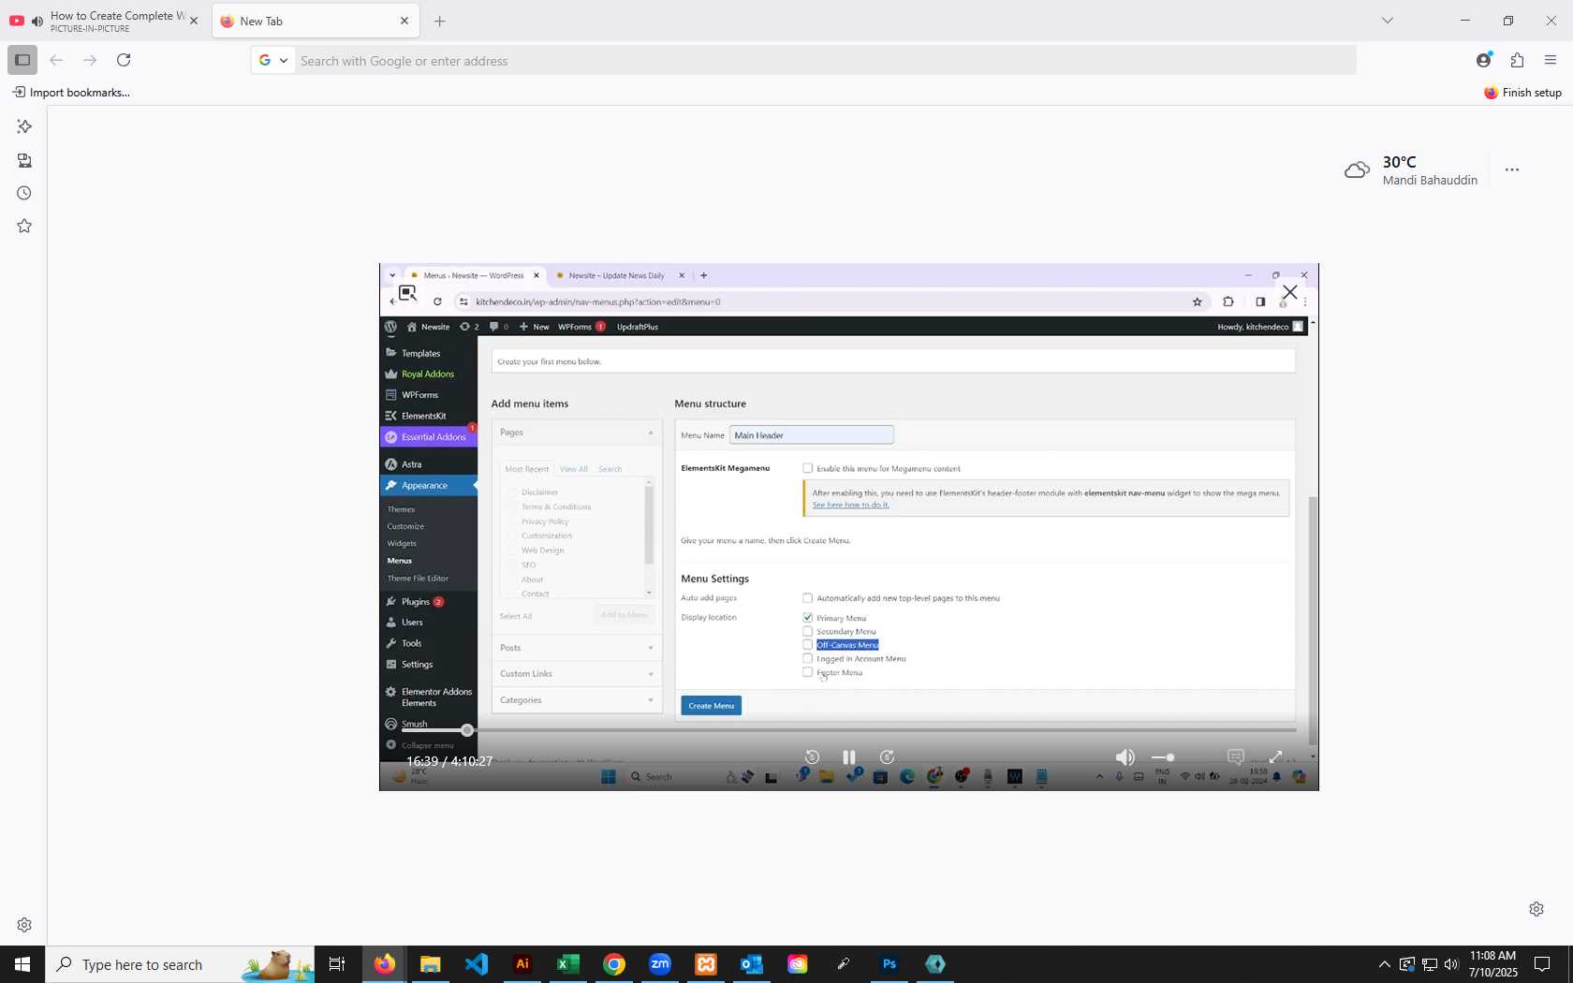Open XAMPP from the taskbar
Screen dimensions: 1573x983
click(705, 964)
